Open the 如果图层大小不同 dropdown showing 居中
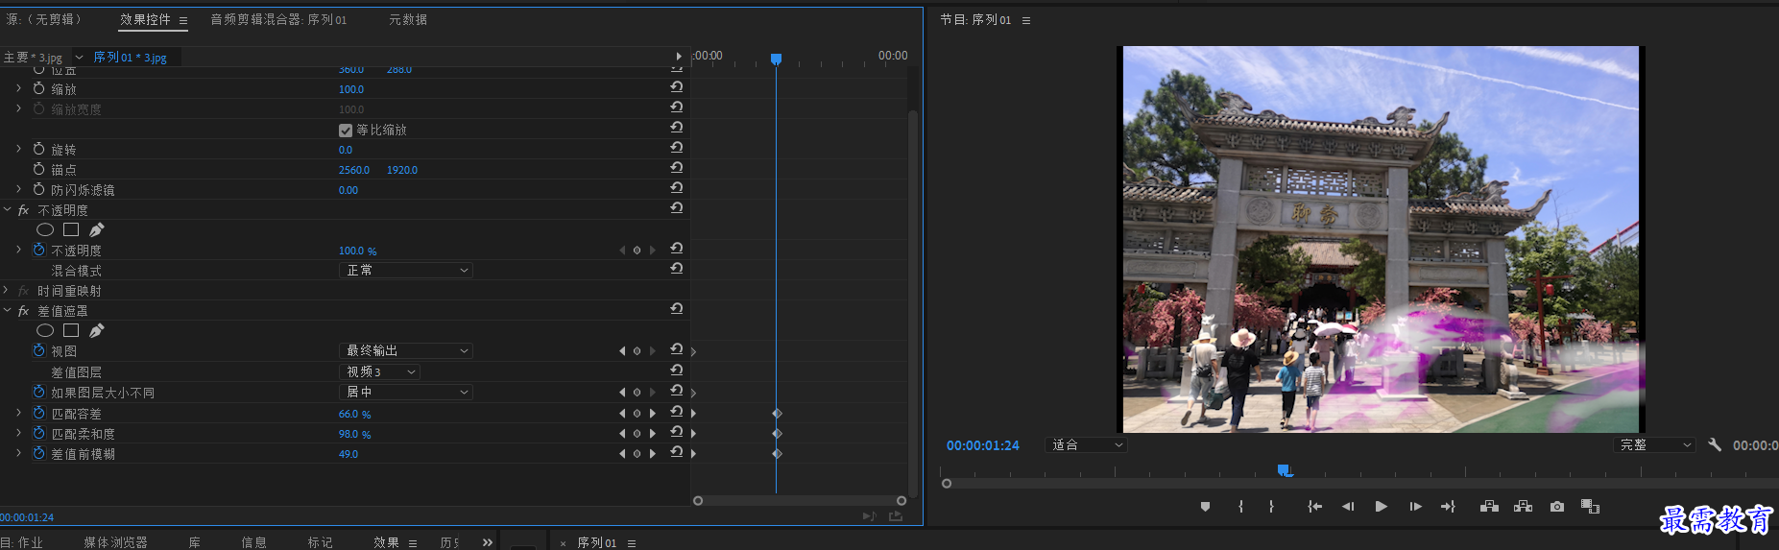 tap(406, 392)
